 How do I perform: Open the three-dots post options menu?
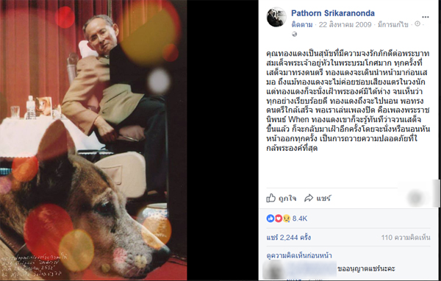(426, 17)
